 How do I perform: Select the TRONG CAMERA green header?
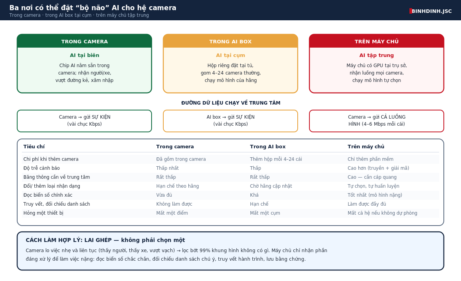point(84,41)
